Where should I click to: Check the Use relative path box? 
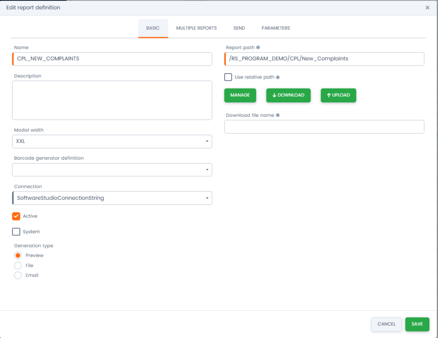tap(228, 77)
